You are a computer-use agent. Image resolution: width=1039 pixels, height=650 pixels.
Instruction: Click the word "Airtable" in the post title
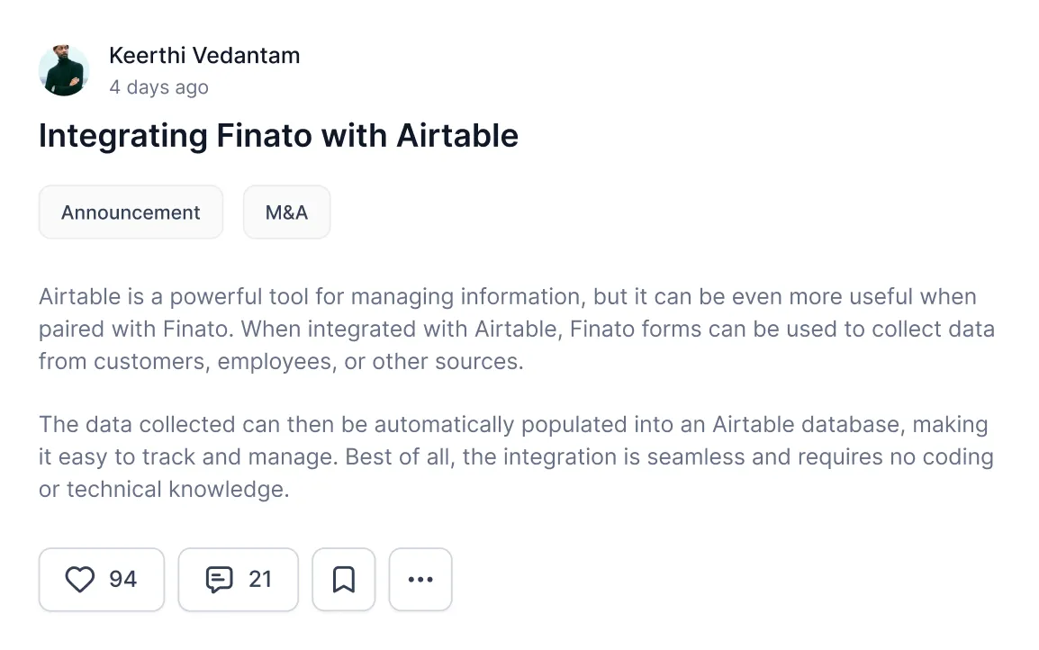click(457, 136)
